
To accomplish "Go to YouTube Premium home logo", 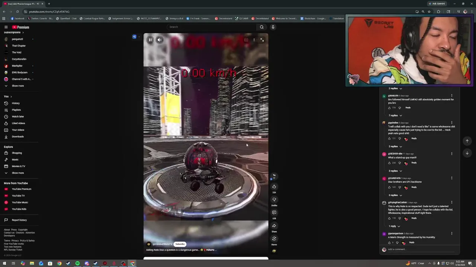I will (20, 27).
